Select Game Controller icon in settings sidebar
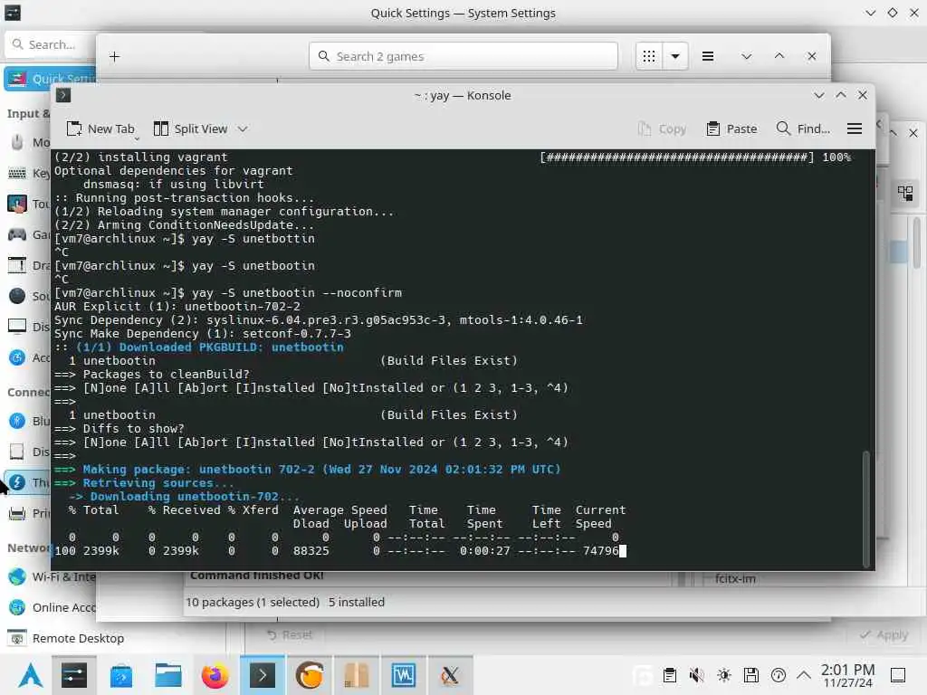927x695 pixels. click(17, 234)
